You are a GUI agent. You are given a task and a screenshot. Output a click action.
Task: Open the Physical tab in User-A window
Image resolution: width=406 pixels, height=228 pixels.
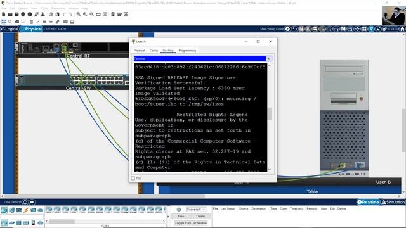[x=139, y=51]
